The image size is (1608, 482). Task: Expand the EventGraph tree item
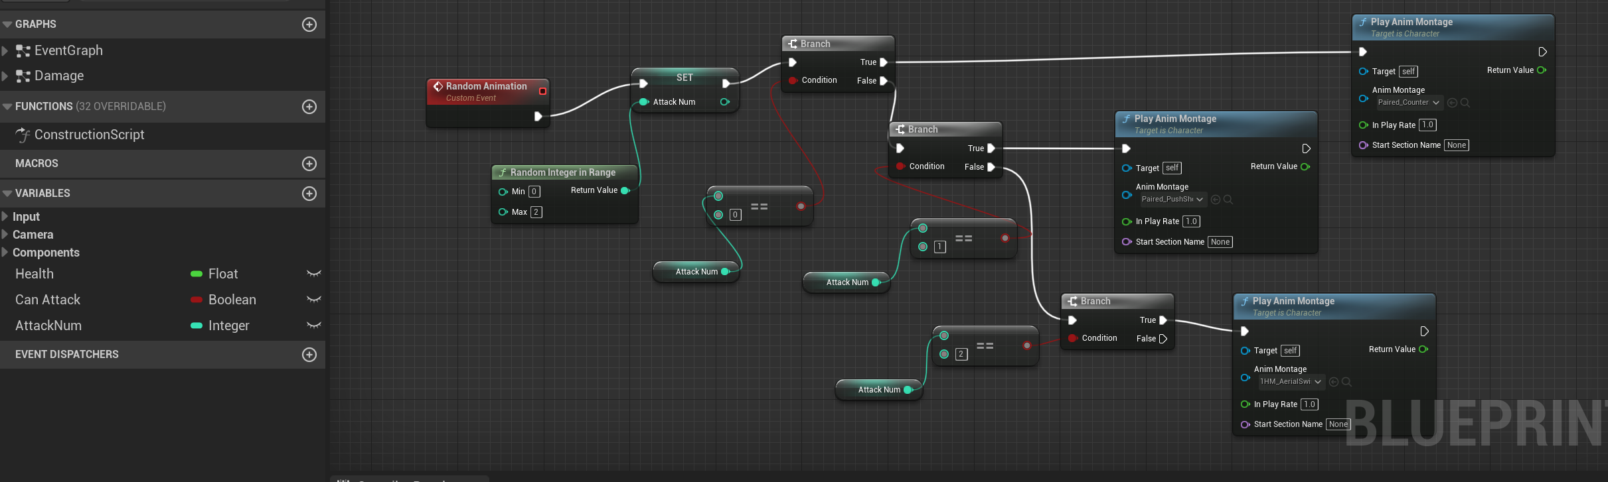pyautogui.click(x=5, y=51)
